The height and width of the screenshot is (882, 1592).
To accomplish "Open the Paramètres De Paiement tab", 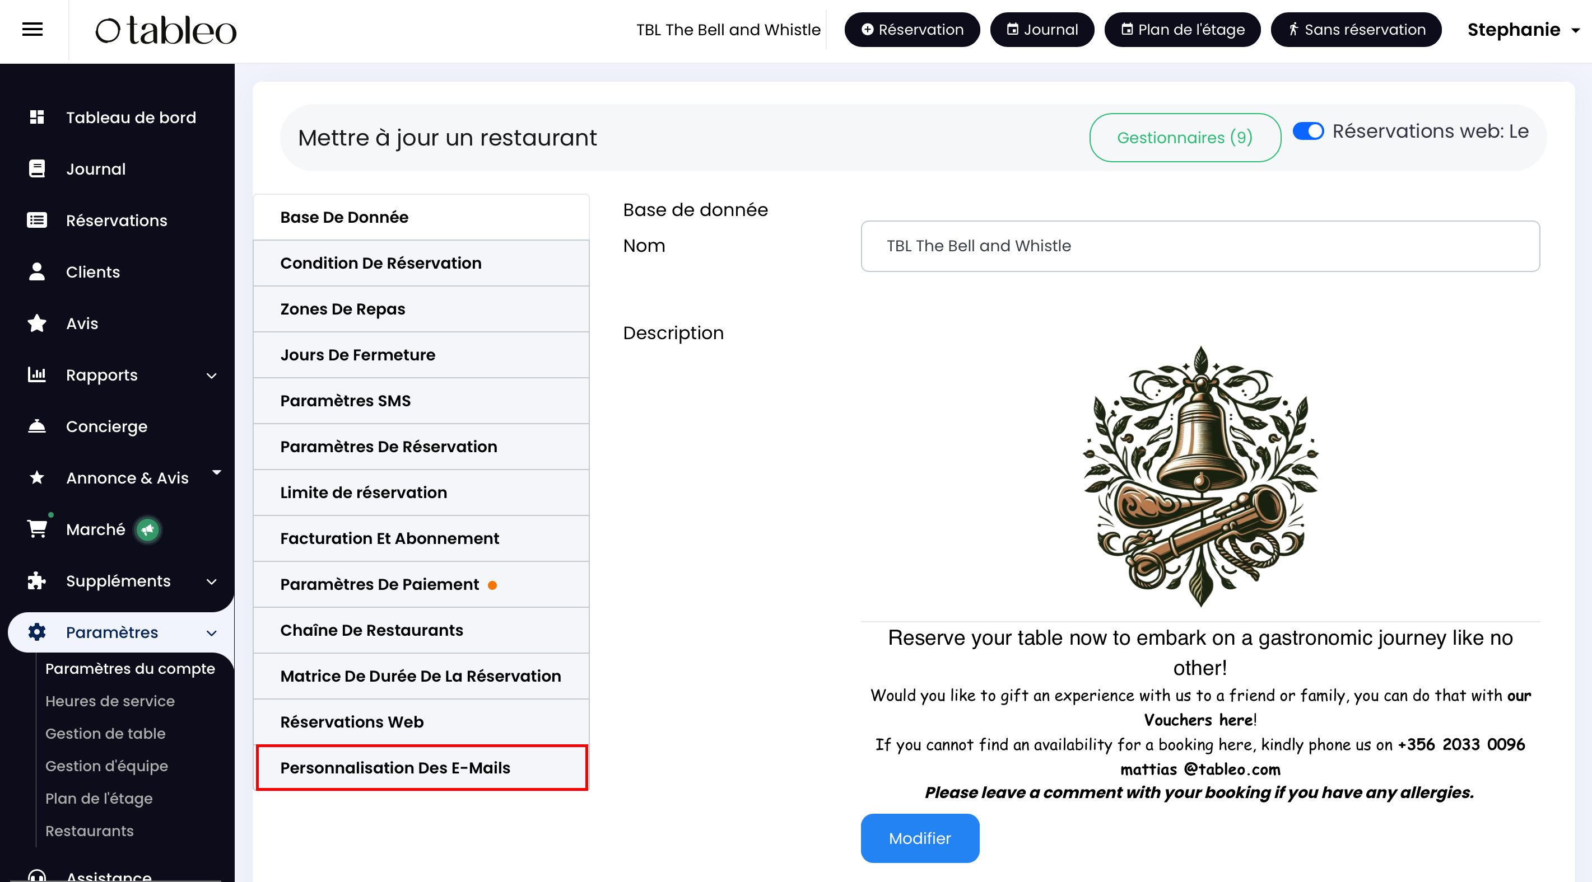I will [x=379, y=584].
